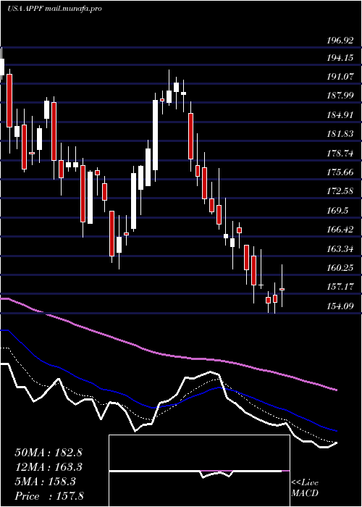Click the 169.5 price axis label

(337, 211)
